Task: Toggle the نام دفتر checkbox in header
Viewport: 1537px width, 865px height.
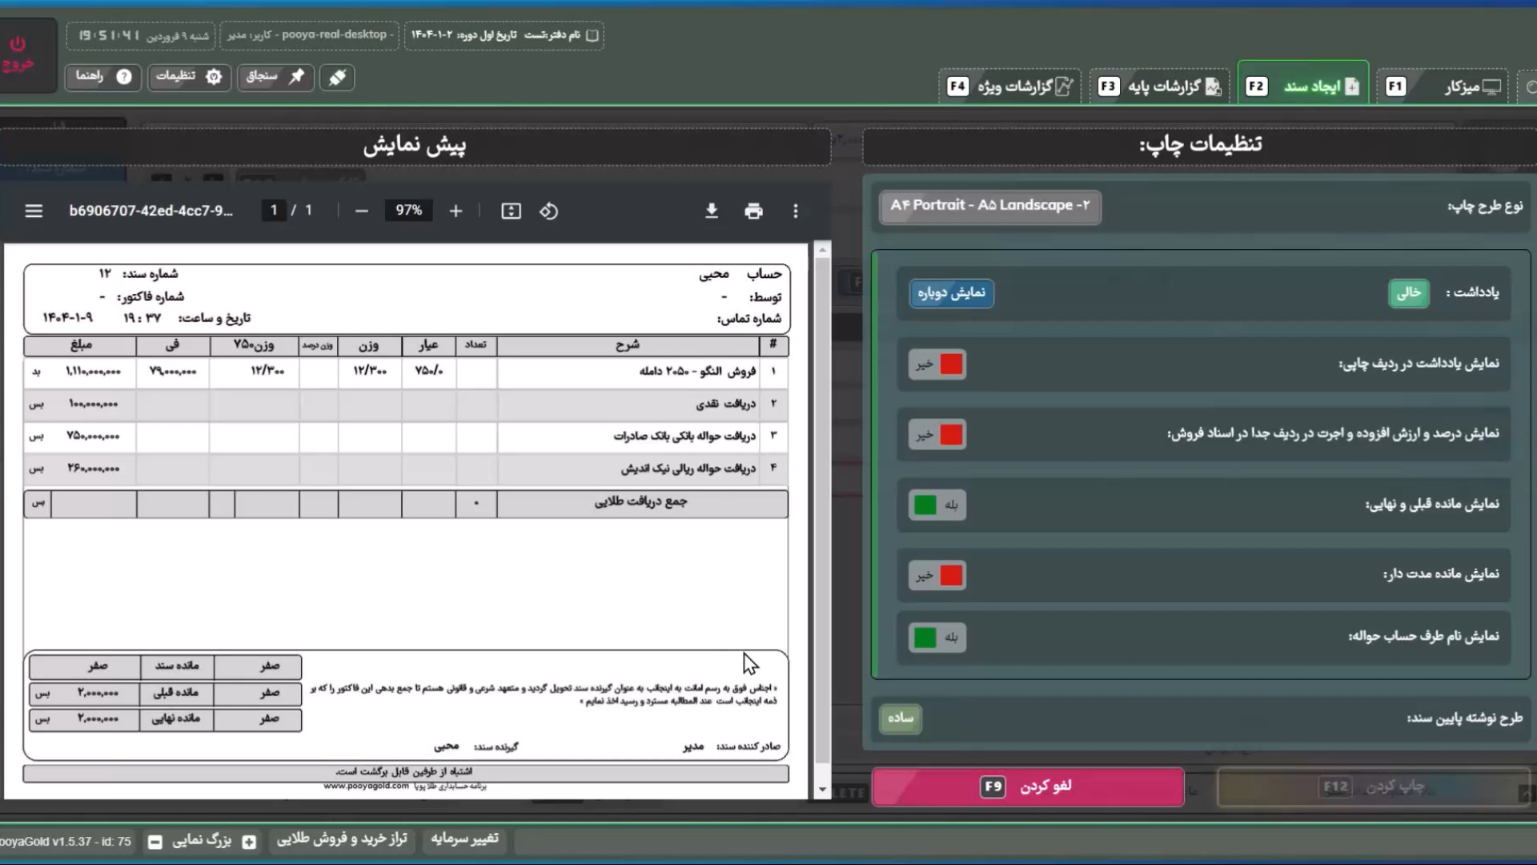Action: [x=592, y=35]
